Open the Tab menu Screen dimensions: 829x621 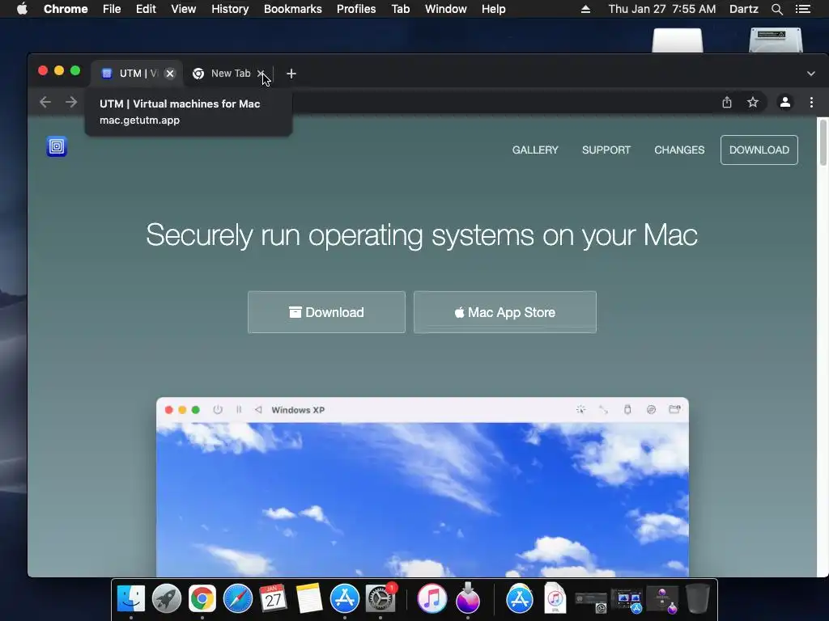click(401, 9)
